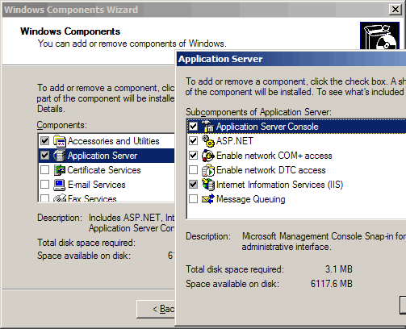This screenshot has height=329, width=406.
Task: Click the Fax Services icon
Action: point(60,198)
